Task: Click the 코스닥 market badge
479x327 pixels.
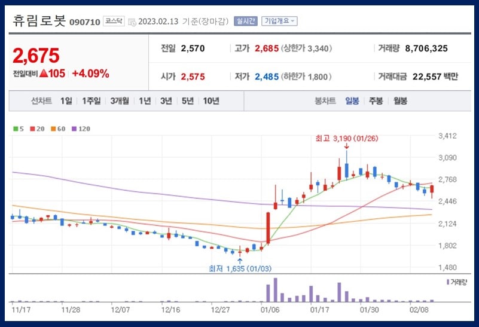Action: pos(114,21)
